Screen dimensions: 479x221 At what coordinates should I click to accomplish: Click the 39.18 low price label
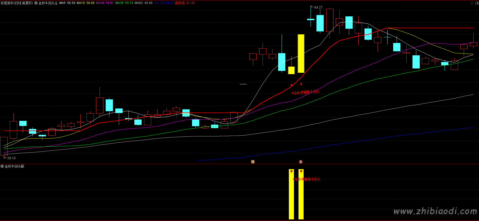pos(11,158)
